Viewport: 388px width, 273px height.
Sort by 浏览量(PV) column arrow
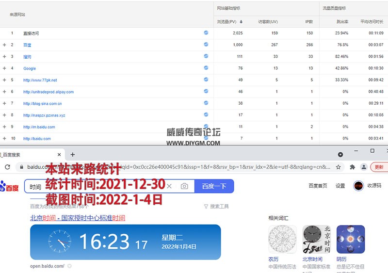coord(241,22)
